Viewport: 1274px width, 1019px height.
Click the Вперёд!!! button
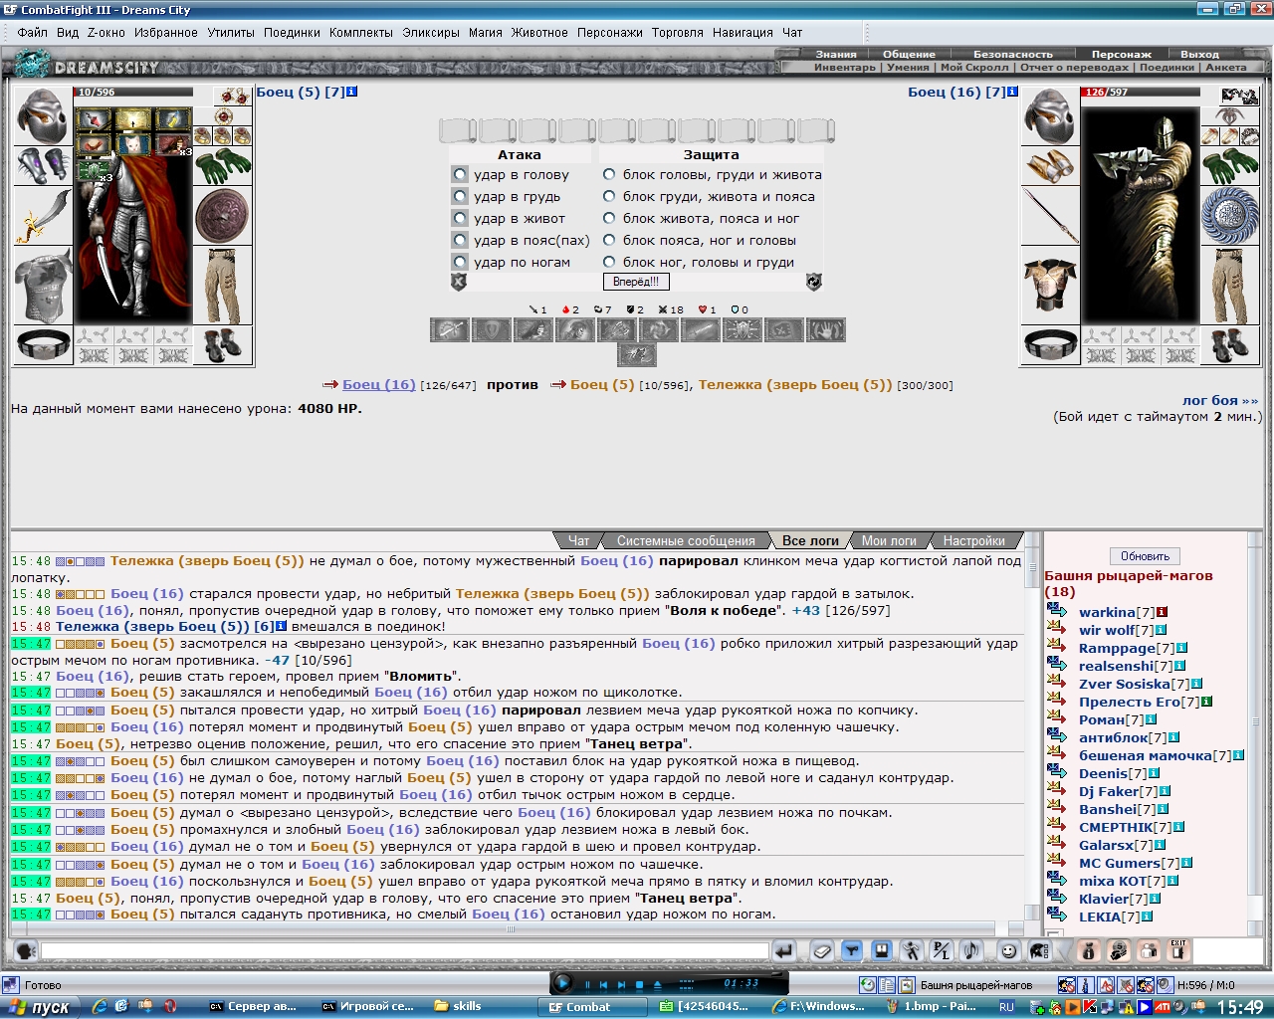click(635, 282)
